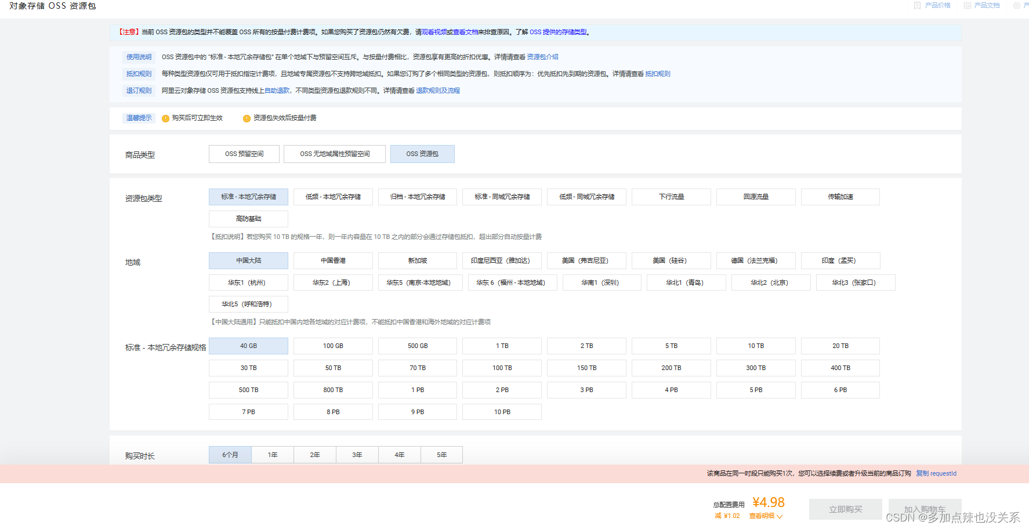Set purchase duration to 5年

[442, 455]
